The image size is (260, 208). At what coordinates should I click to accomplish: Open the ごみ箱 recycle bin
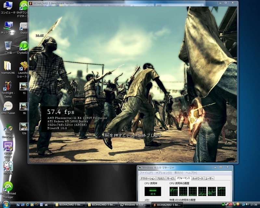coord(8,48)
